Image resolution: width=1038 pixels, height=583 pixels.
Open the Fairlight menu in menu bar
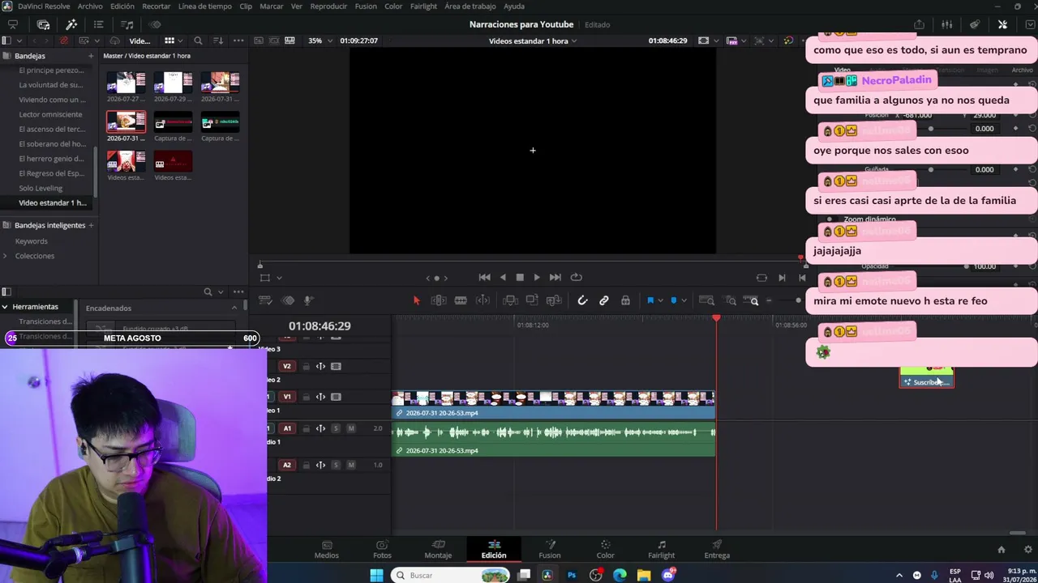(x=423, y=6)
